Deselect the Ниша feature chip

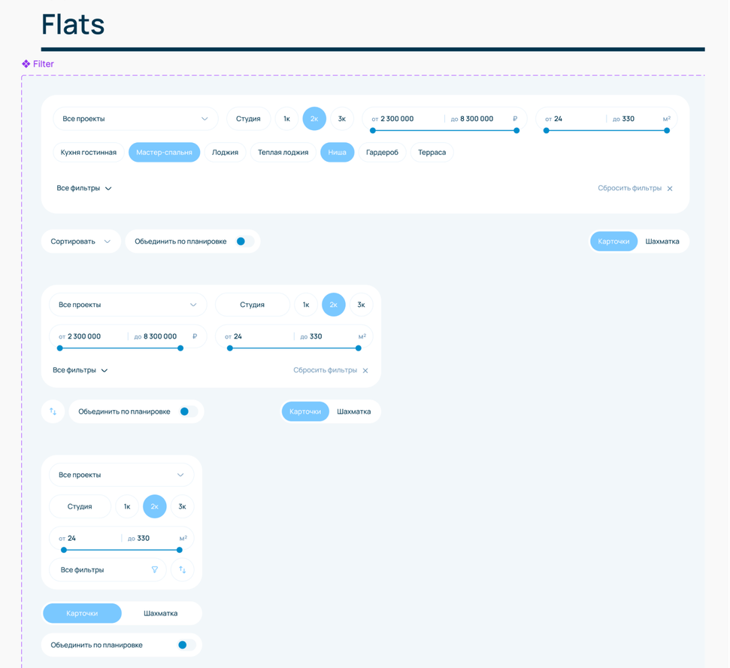point(337,152)
